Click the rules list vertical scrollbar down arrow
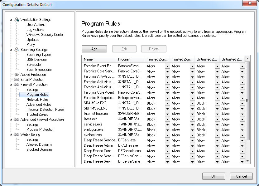 (x=248, y=161)
